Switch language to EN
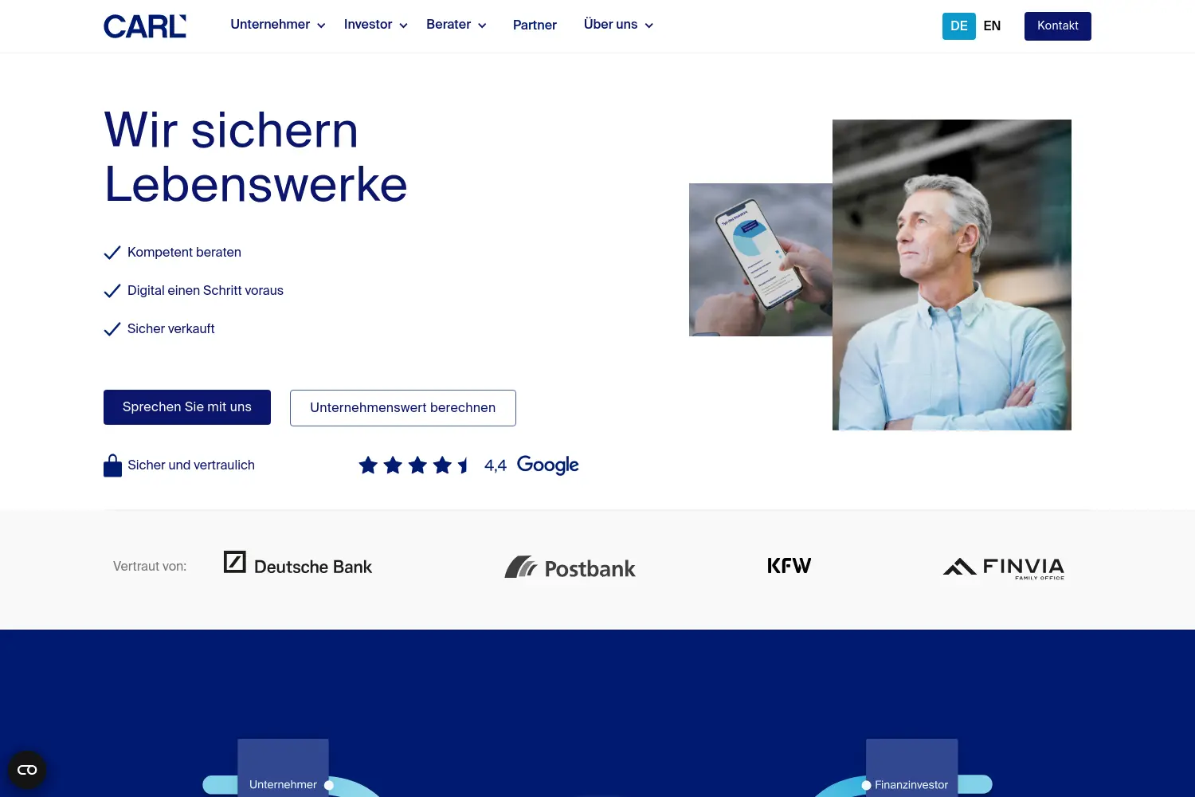The width and height of the screenshot is (1195, 797). coord(992,26)
